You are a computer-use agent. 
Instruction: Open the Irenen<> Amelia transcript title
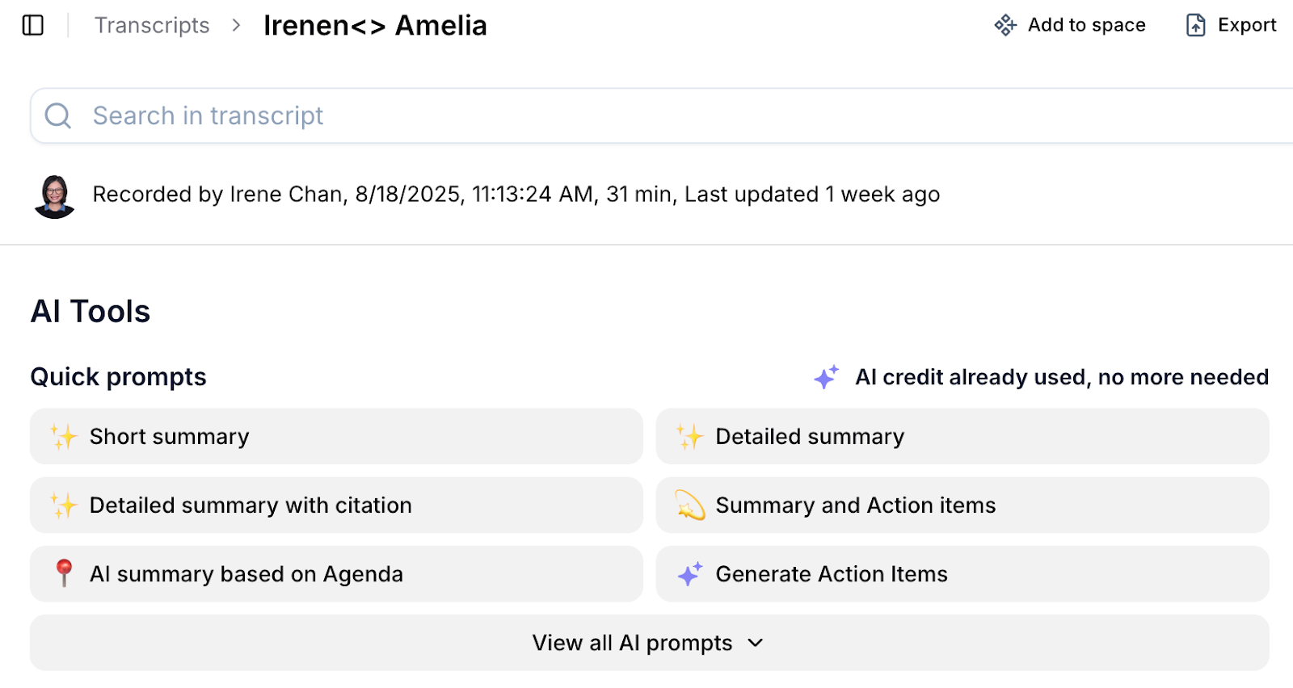(375, 25)
